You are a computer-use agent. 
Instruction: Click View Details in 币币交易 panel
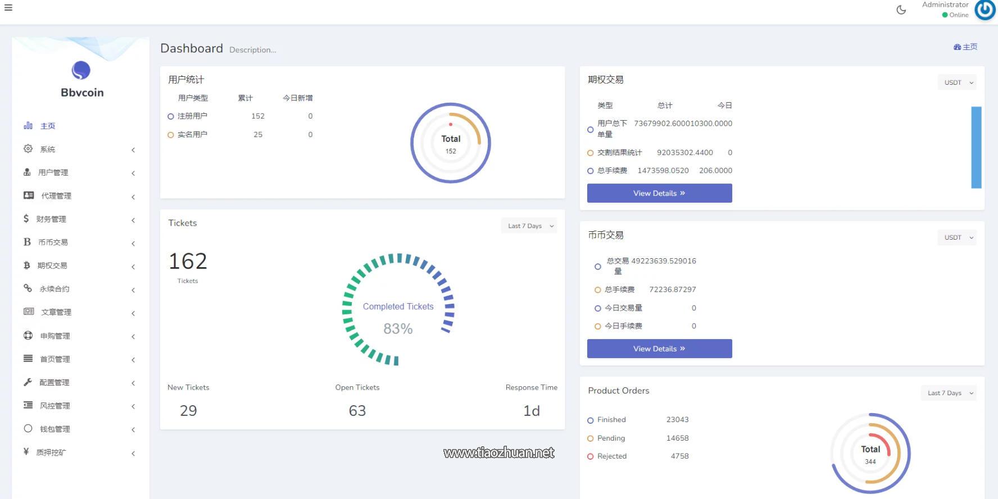pyautogui.click(x=659, y=349)
